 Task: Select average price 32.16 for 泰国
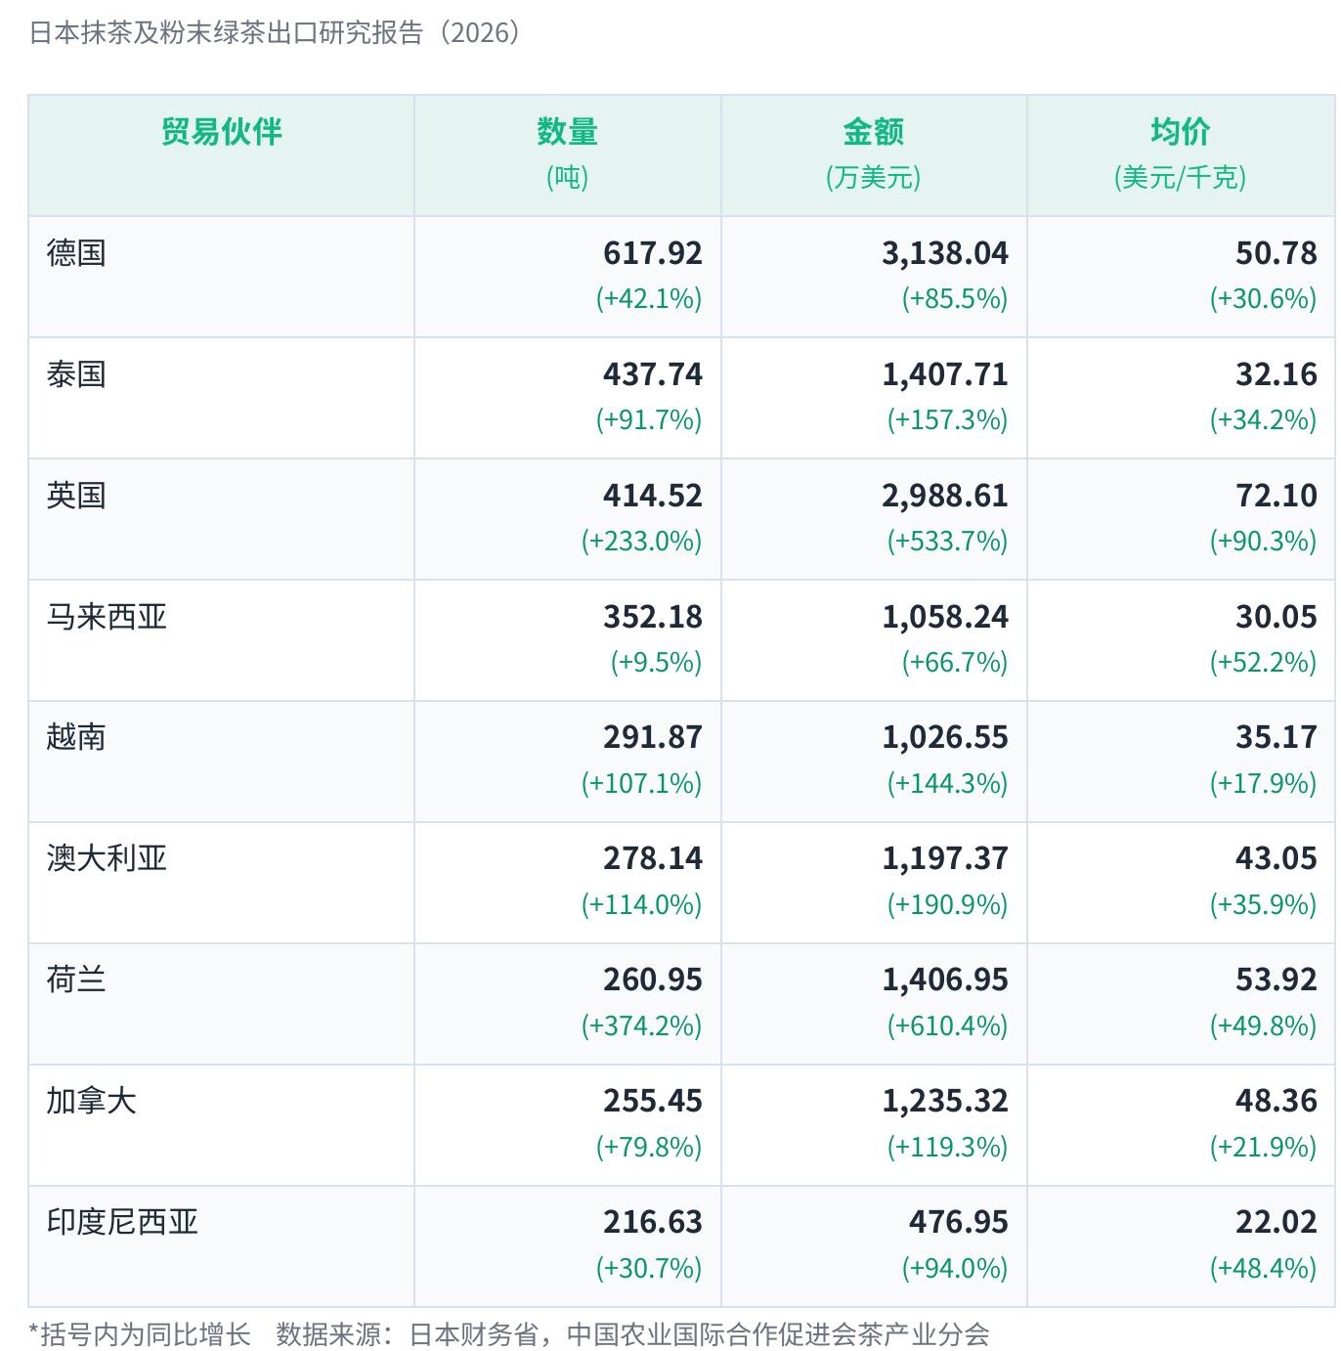(x=1276, y=374)
